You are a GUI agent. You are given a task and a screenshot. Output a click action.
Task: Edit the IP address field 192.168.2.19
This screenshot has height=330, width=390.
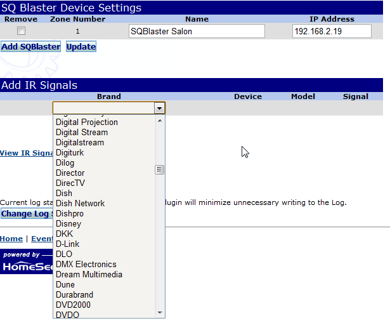(332, 31)
